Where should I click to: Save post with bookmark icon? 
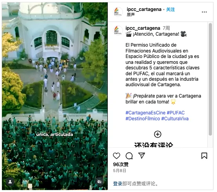[204, 156]
